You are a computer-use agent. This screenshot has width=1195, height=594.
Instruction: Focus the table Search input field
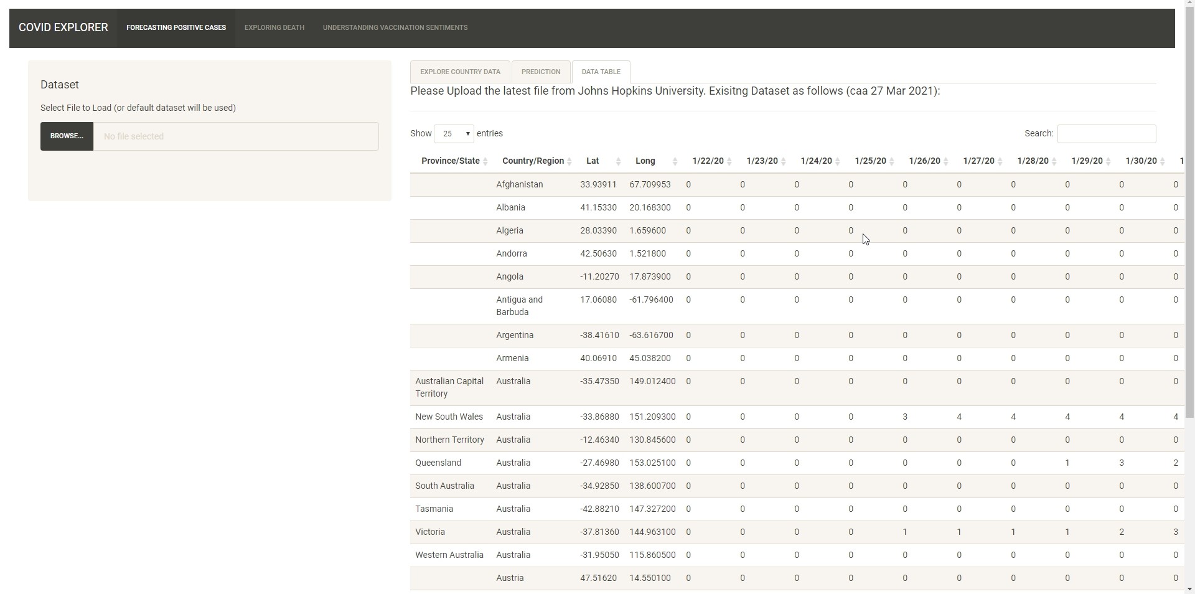(x=1106, y=134)
